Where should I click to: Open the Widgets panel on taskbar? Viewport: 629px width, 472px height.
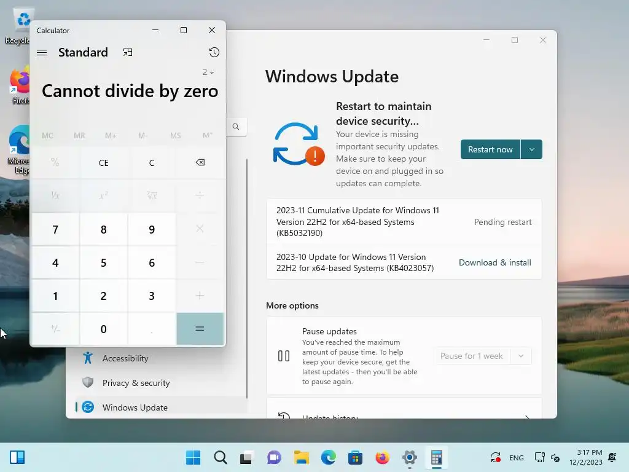point(17,457)
